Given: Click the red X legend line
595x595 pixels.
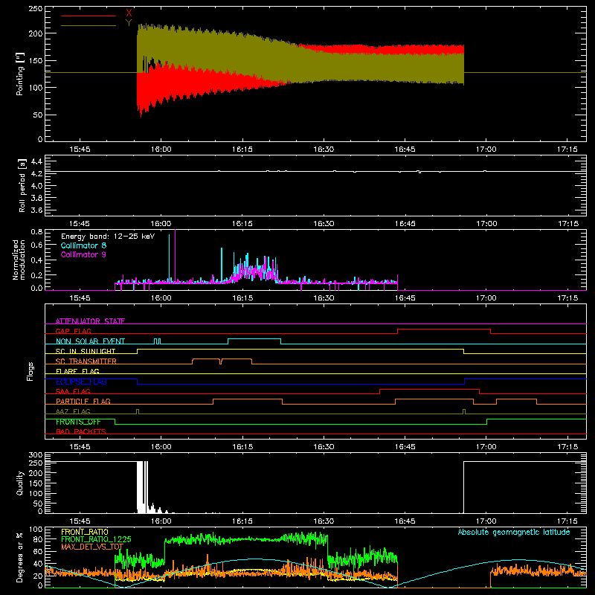Looking at the screenshot, I should 89,16.
